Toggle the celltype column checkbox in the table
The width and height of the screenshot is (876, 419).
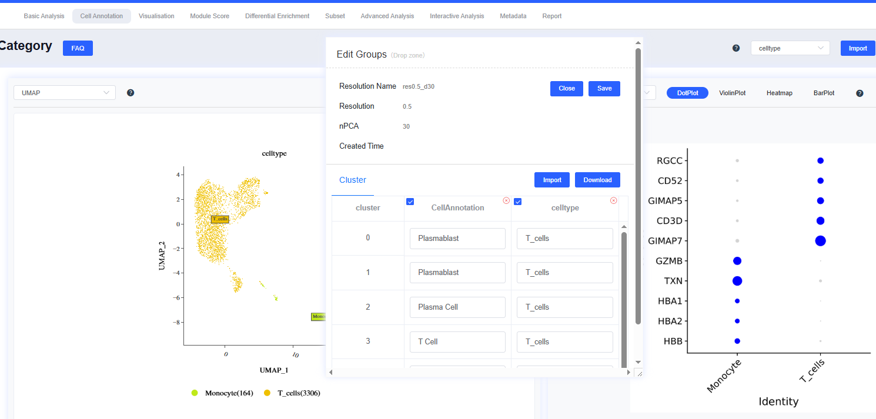point(518,202)
